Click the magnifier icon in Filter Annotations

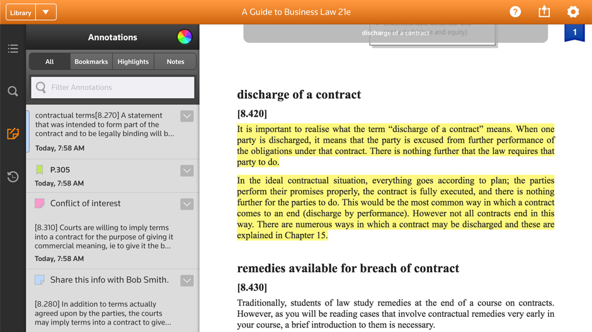pos(41,87)
